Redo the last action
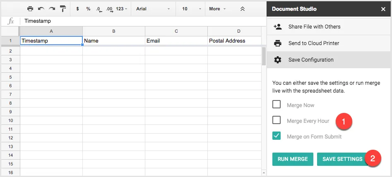This screenshot has width=392, height=177. coord(52,9)
